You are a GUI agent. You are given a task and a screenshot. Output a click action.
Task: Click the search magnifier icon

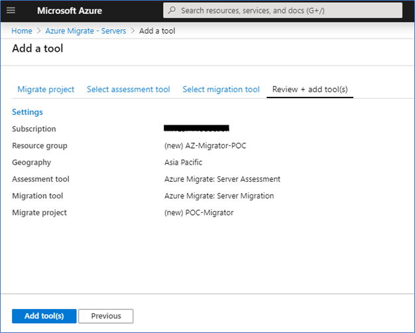point(172,11)
